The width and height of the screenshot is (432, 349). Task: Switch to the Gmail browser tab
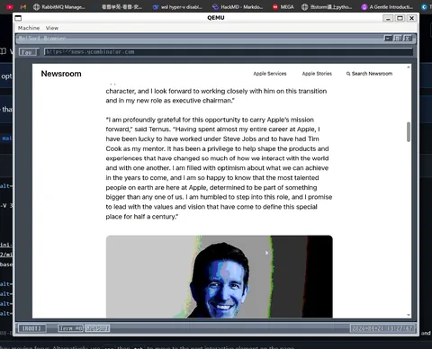(23, 6)
